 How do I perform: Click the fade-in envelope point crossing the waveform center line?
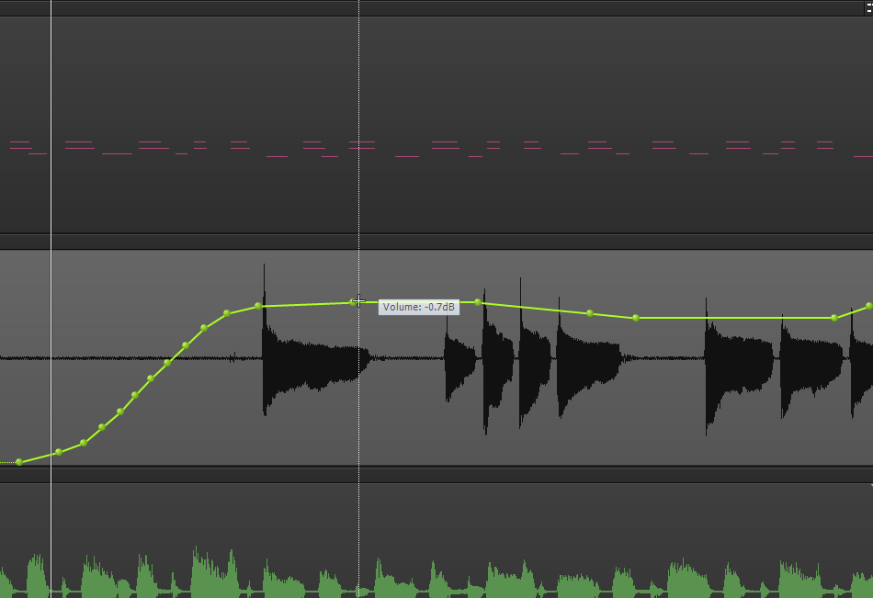click(167, 363)
